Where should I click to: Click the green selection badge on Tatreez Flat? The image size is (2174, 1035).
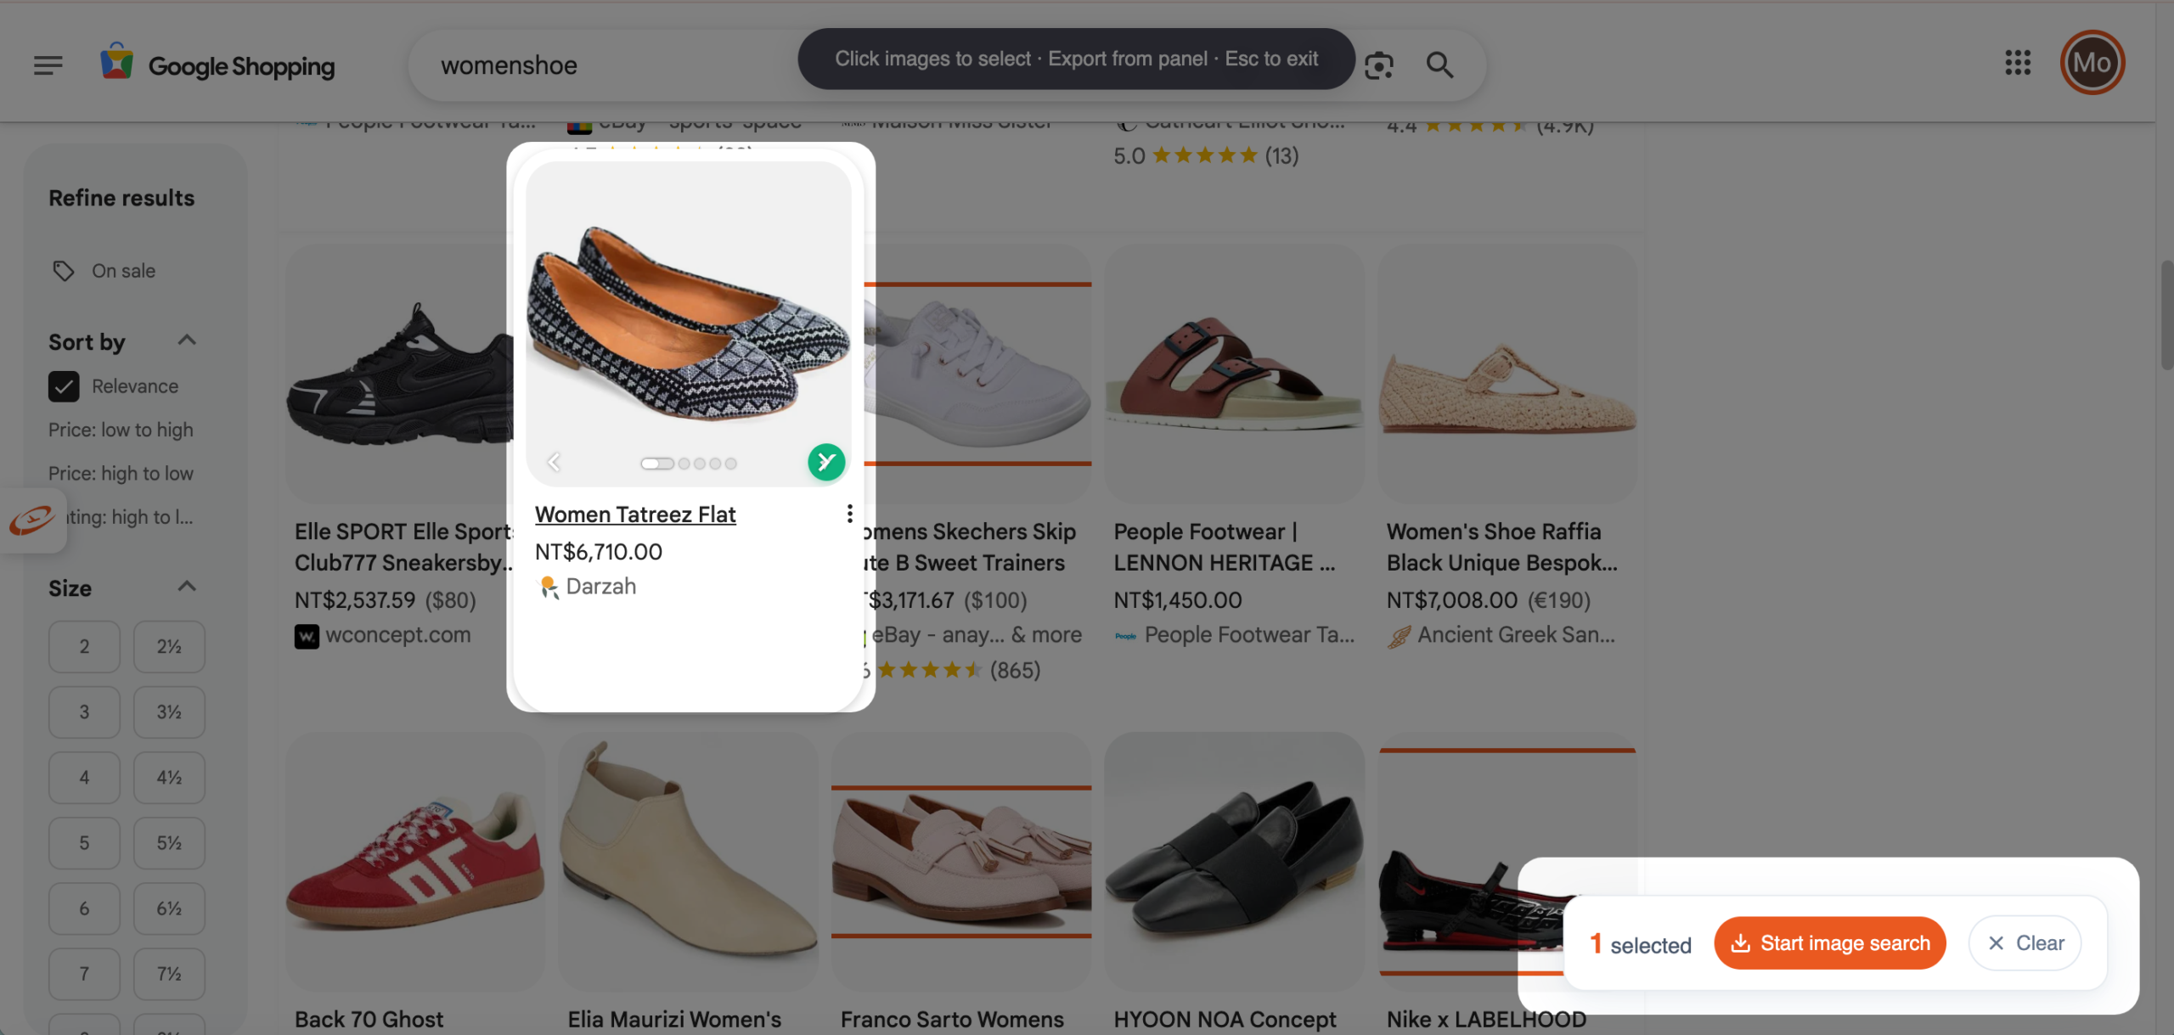coord(826,462)
